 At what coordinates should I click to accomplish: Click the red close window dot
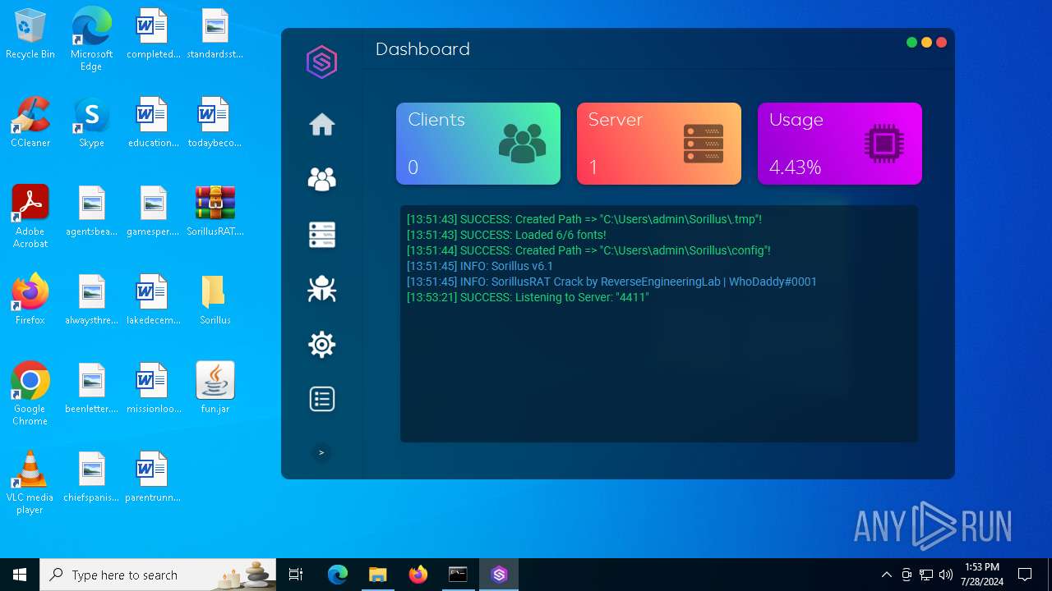942,43
